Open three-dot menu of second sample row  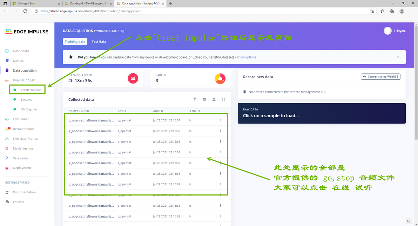(x=221, y=131)
